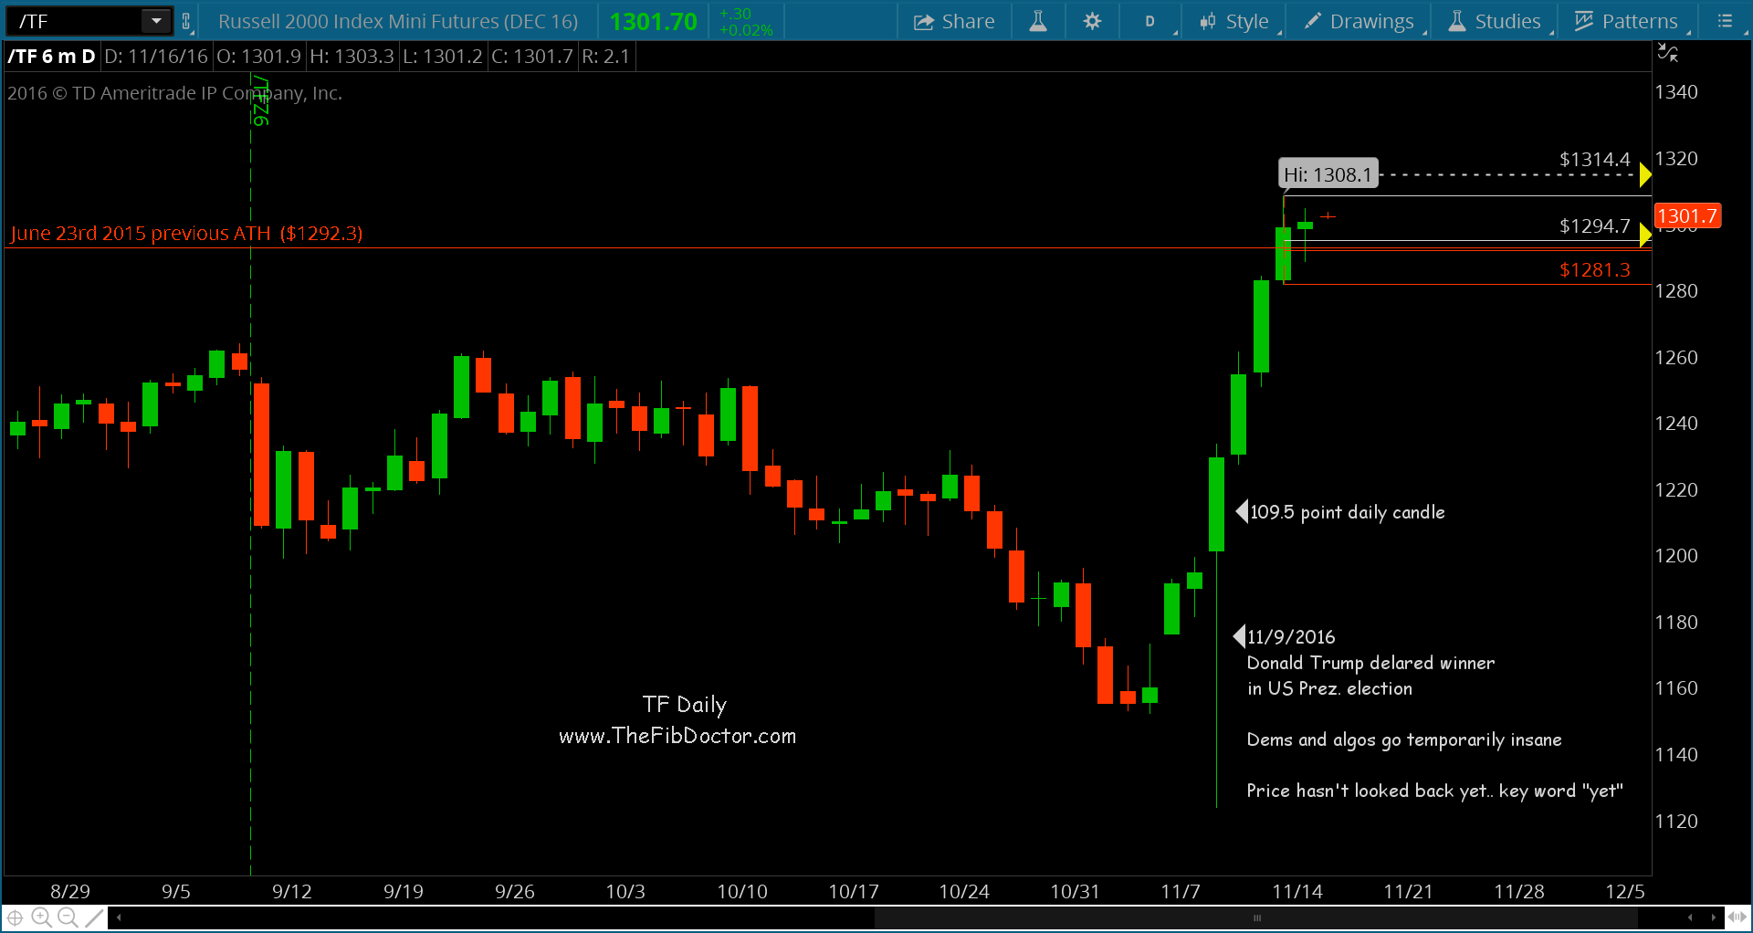Open the Studies menu
The width and height of the screenshot is (1753, 933).
1496,21
